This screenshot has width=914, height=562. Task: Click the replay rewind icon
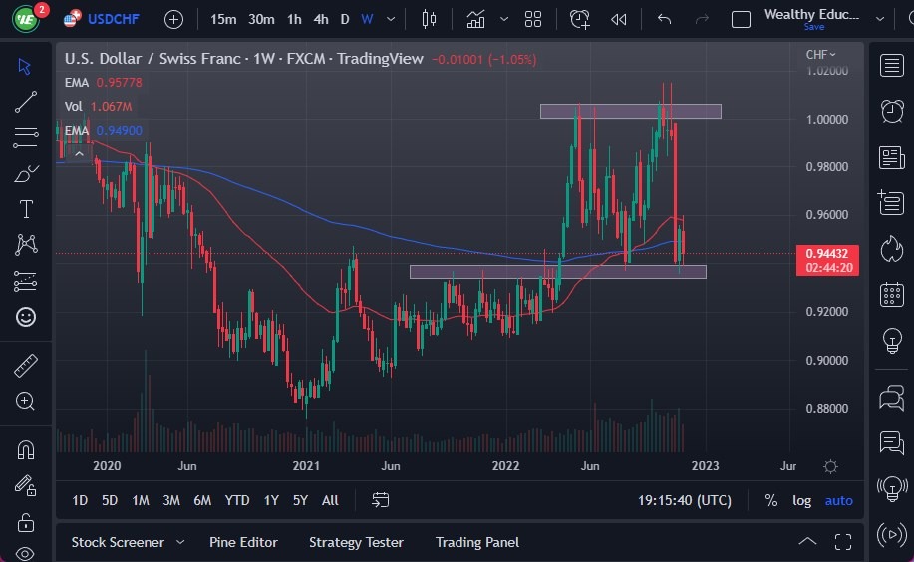click(x=619, y=19)
